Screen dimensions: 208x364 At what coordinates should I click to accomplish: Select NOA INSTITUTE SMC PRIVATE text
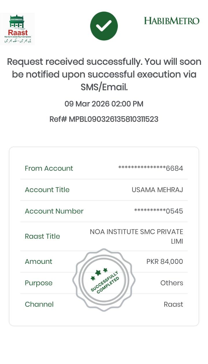[136, 232]
